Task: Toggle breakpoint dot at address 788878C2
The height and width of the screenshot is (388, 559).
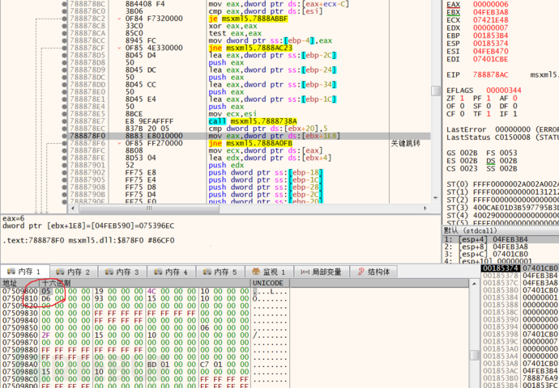Action: pos(62,17)
